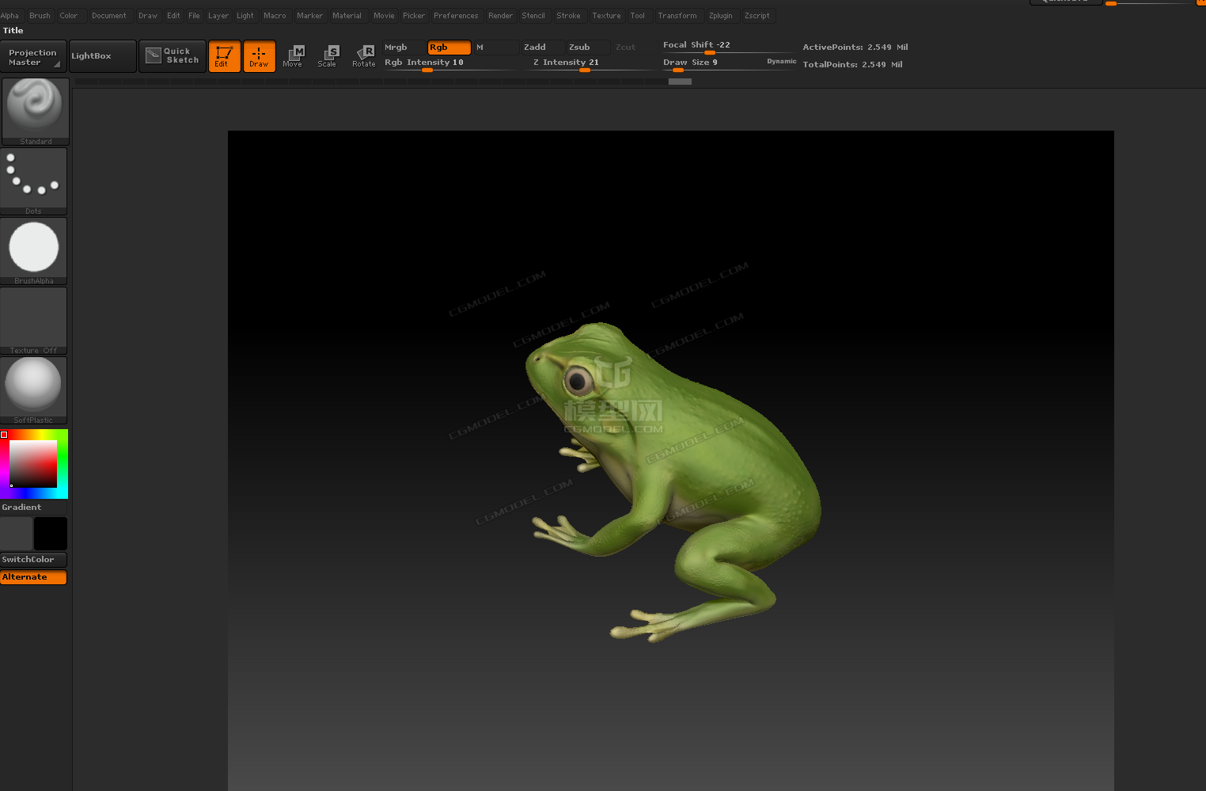1206x791 pixels.
Task: Pick a color in the color picker square
Action: tap(33, 463)
